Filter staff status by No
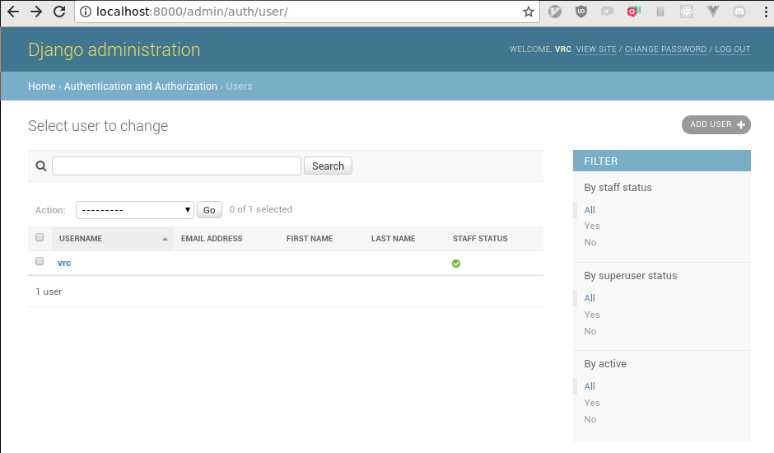The height and width of the screenshot is (453, 774). pyautogui.click(x=590, y=242)
